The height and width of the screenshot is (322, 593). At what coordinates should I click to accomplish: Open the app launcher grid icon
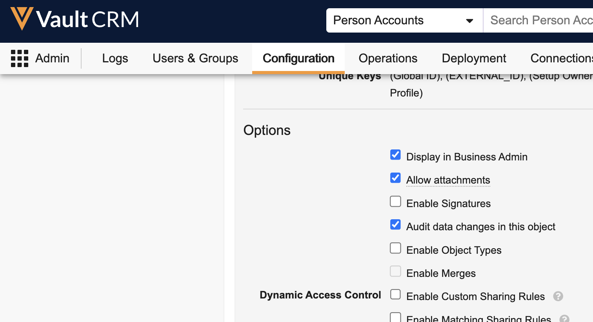20,58
